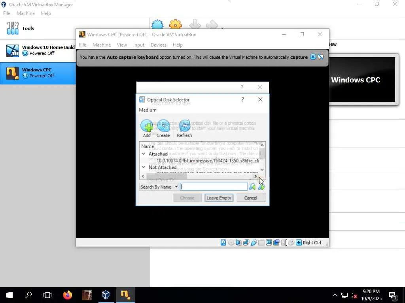The image size is (405, 303).
Task: Open the Search By Name dropdown
Action: pos(159,187)
